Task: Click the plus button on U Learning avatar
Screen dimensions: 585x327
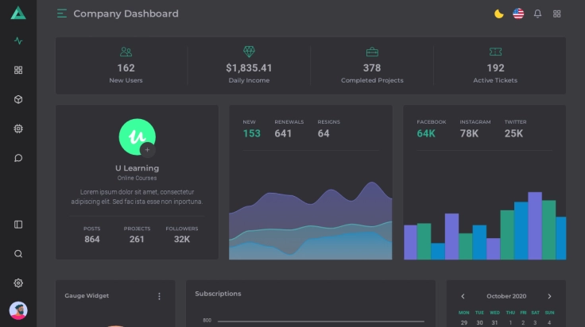Action: click(147, 149)
